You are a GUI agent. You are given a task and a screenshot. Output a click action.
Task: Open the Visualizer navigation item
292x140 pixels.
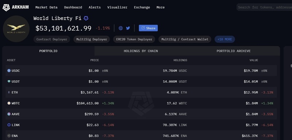coord(117,7)
